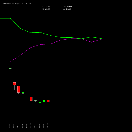
Task: Select the open value O: 24.55
Action: (x=46, y=9)
